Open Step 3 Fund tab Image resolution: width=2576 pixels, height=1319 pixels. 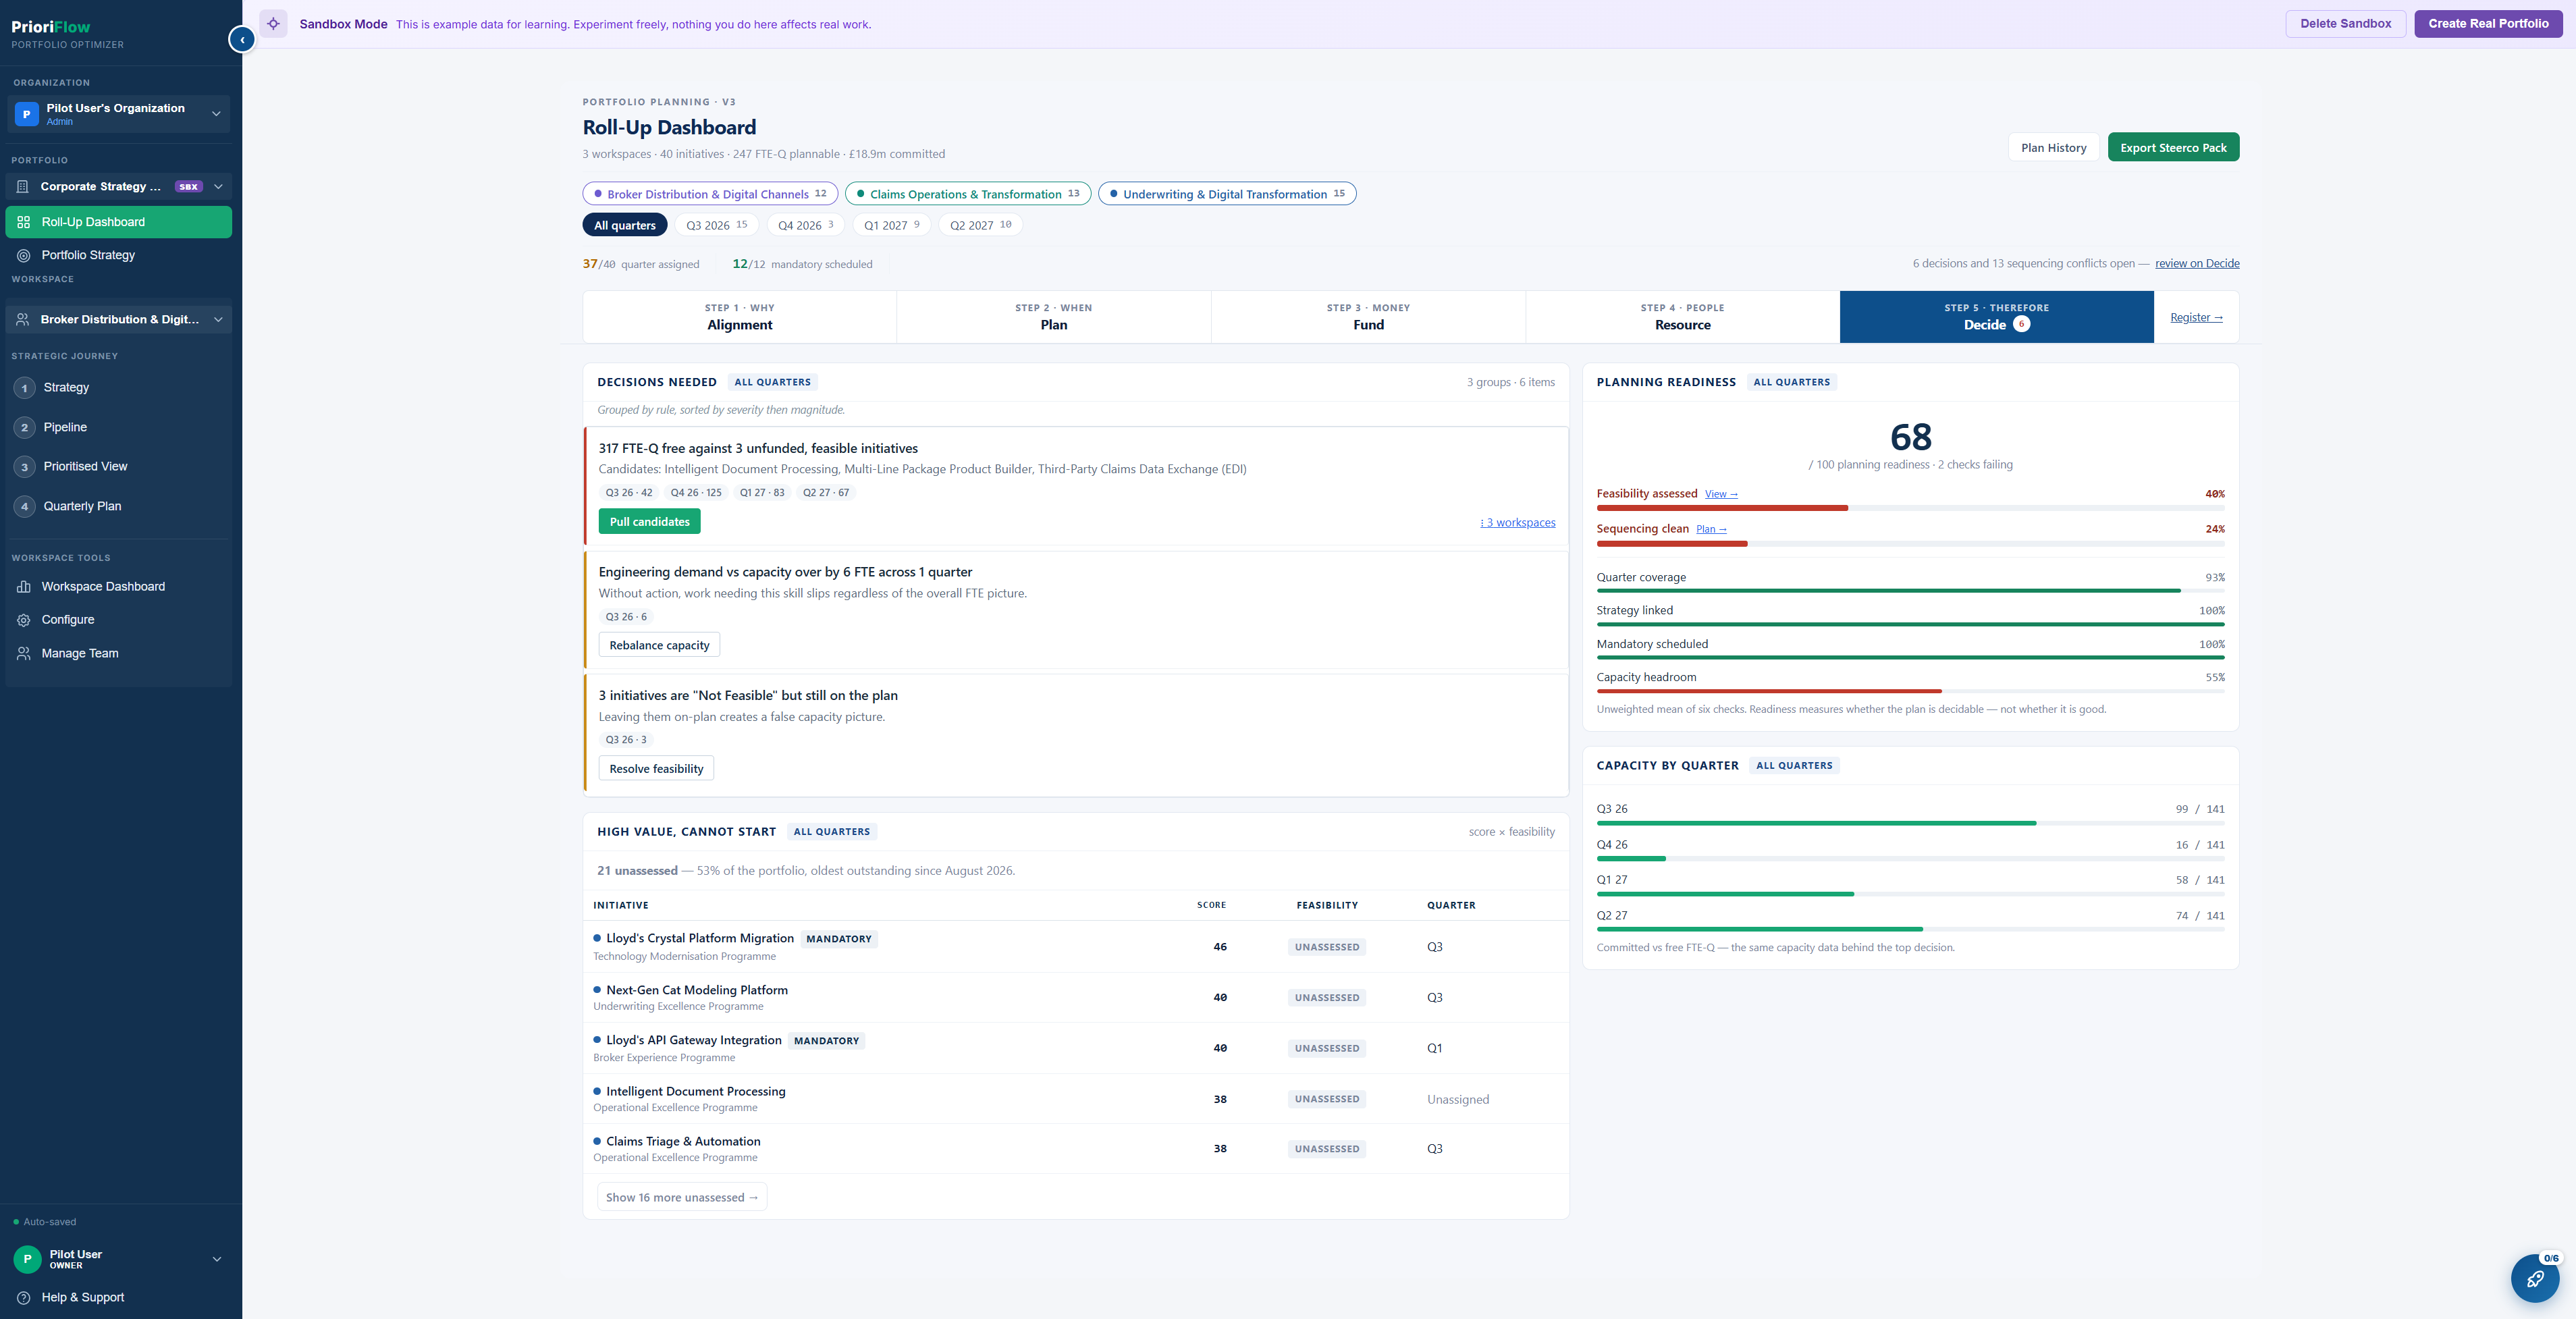(1368, 317)
